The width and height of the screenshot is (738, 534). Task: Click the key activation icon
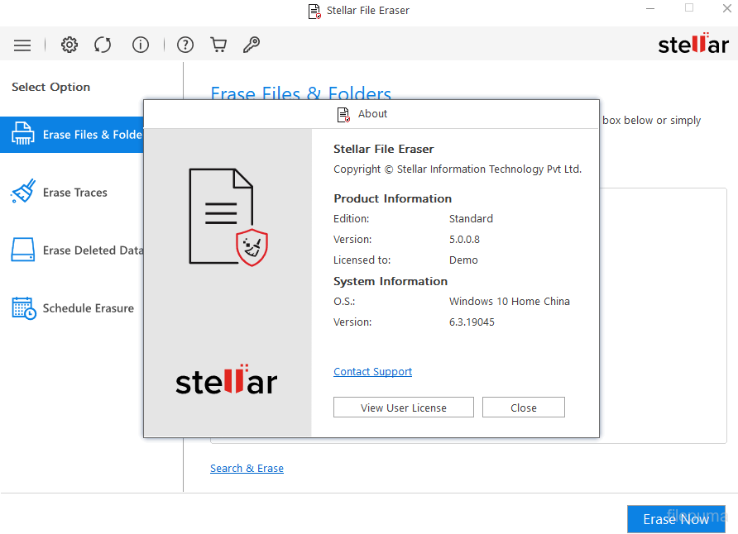(x=252, y=45)
